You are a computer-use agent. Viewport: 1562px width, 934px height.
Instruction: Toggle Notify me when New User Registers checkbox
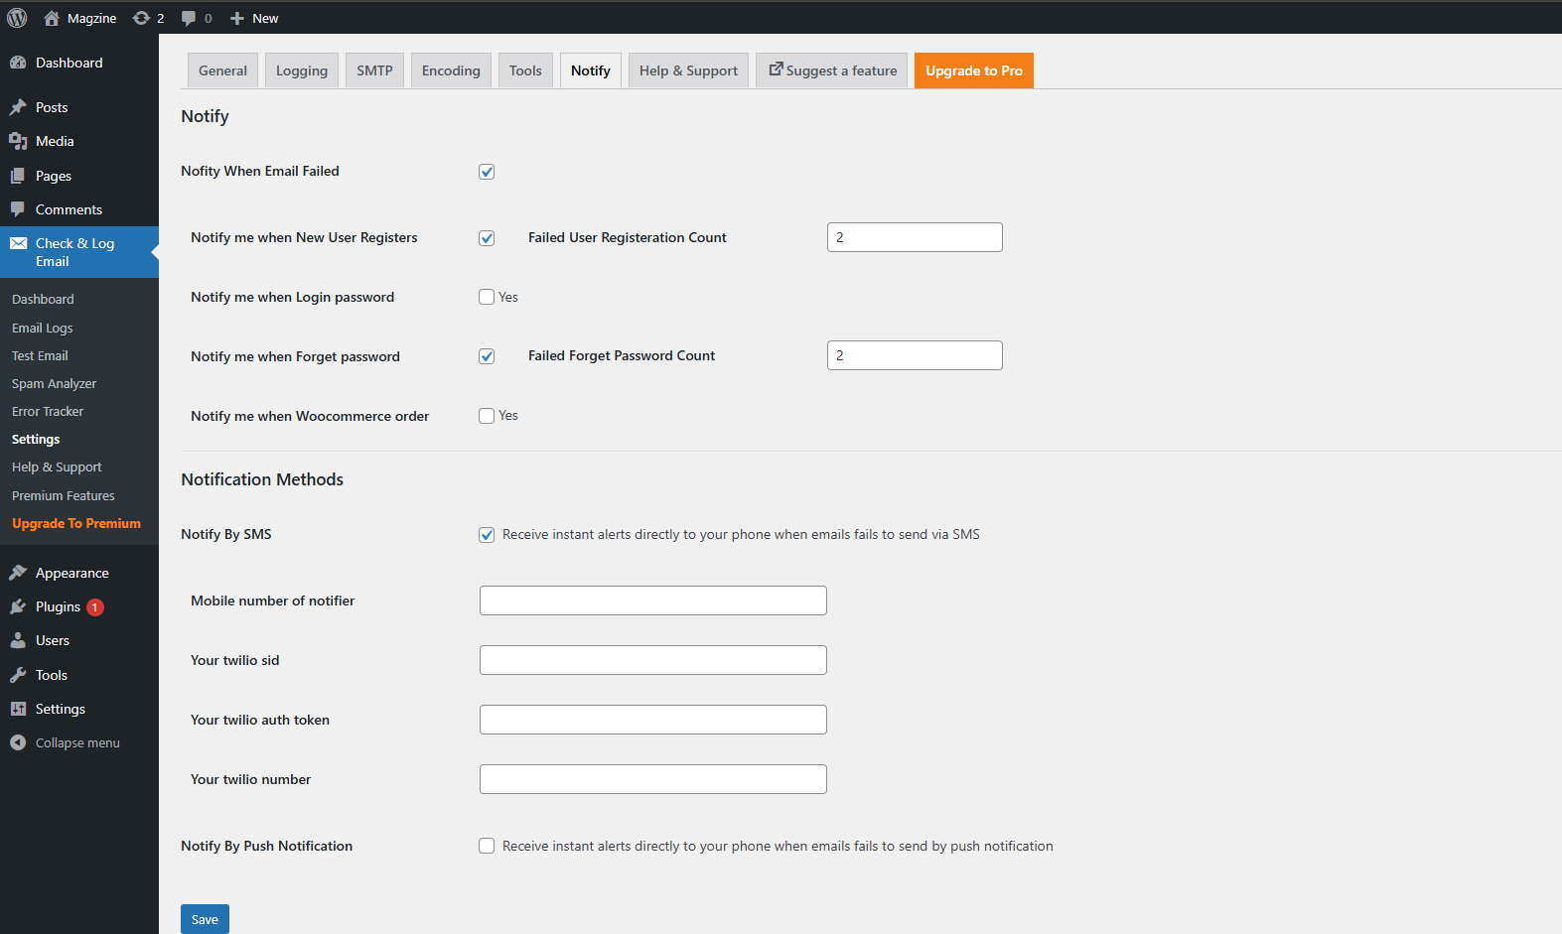click(x=487, y=238)
